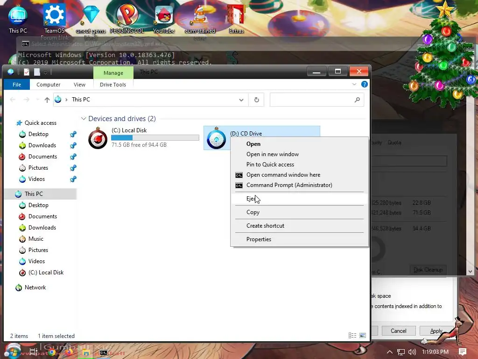Click the Manage contextual tab
The image size is (478, 359).
tap(113, 73)
